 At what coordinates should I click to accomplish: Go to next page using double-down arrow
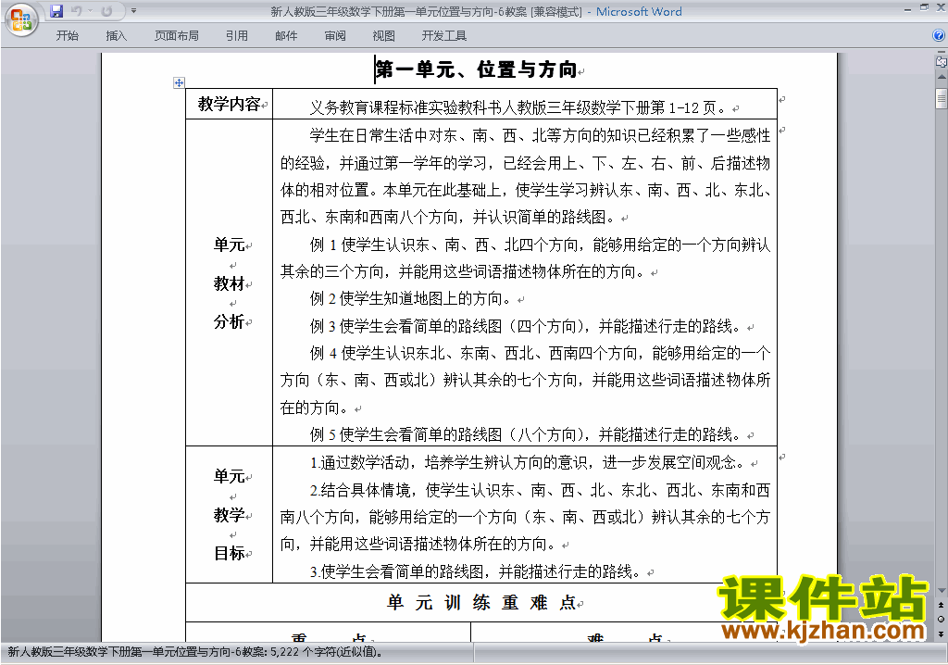pyautogui.click(x=942, y=634)
